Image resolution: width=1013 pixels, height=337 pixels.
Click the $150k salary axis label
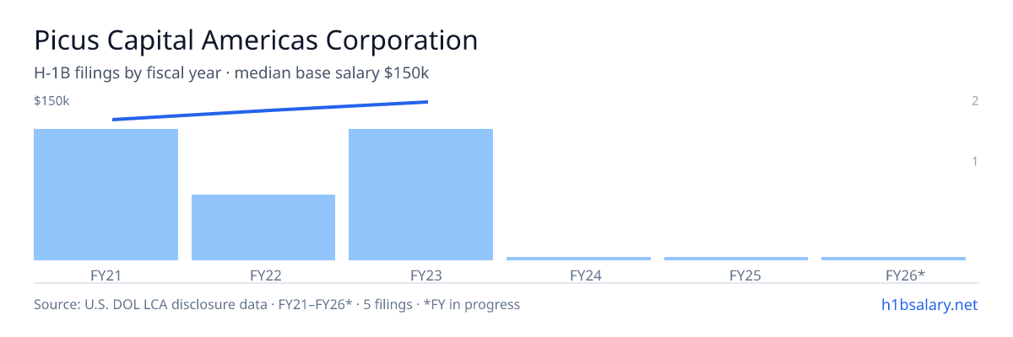coord(51,101)
